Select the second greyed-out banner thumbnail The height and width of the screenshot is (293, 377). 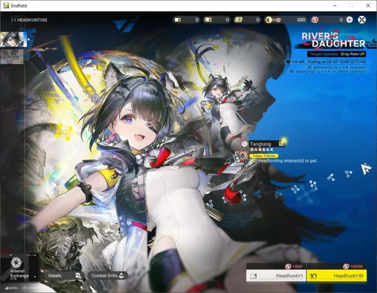click(x=12, y=57)
